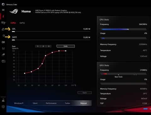This screenshot has height=115, width=151.
Task: Click the GPU temperature value 39°C
Action: 145,93
